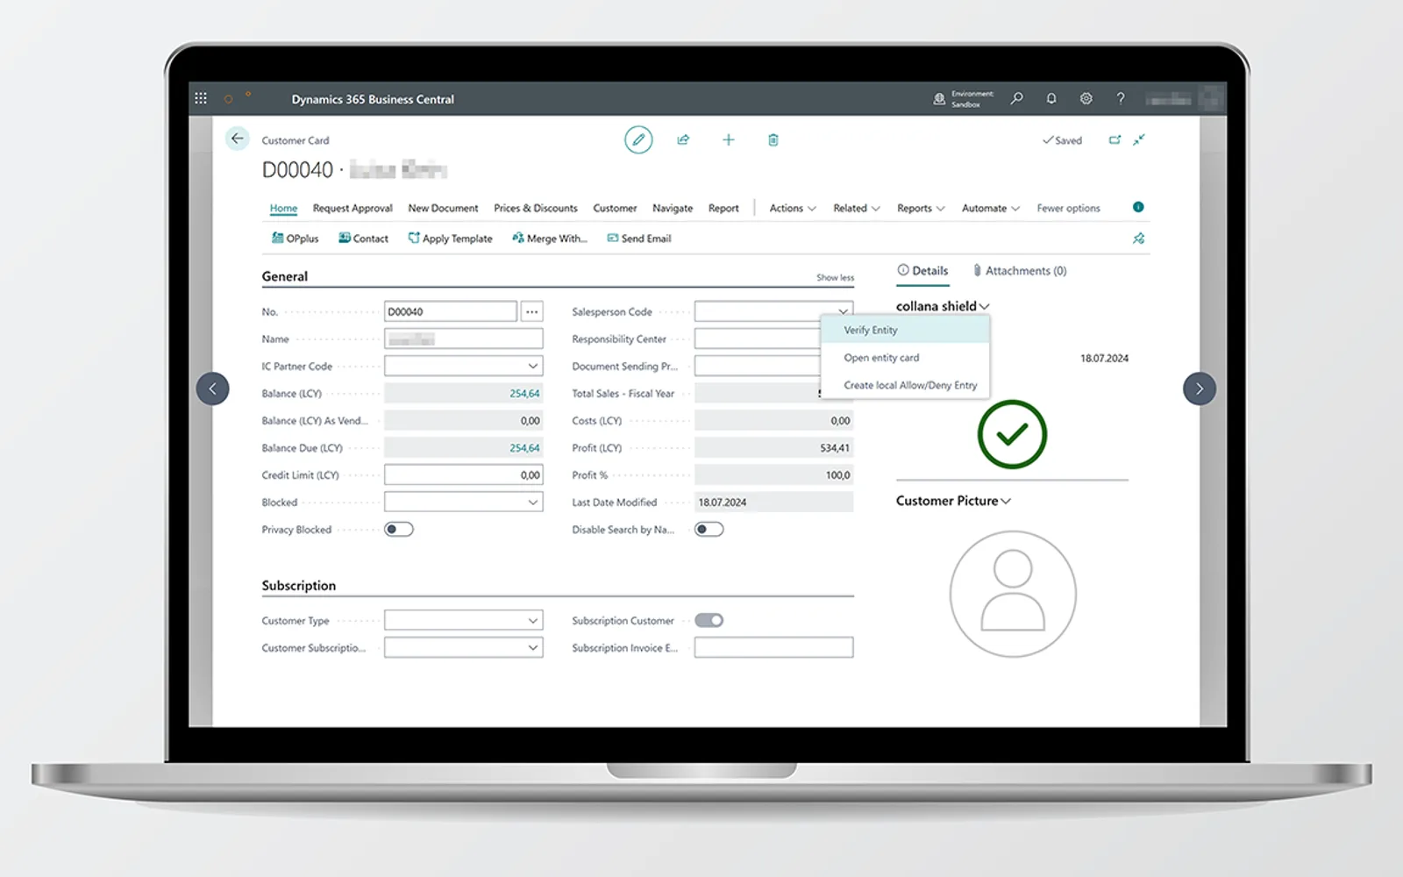The image size is (1403, 877).
Task: Click Fewer options
Action: pos(1068,208)
